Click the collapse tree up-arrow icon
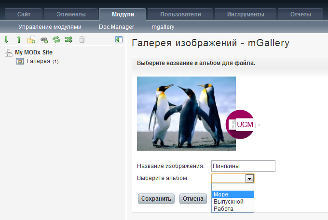The width and height of the screenshot is (328, 220). pyautogui.click(x=19, y=39)
